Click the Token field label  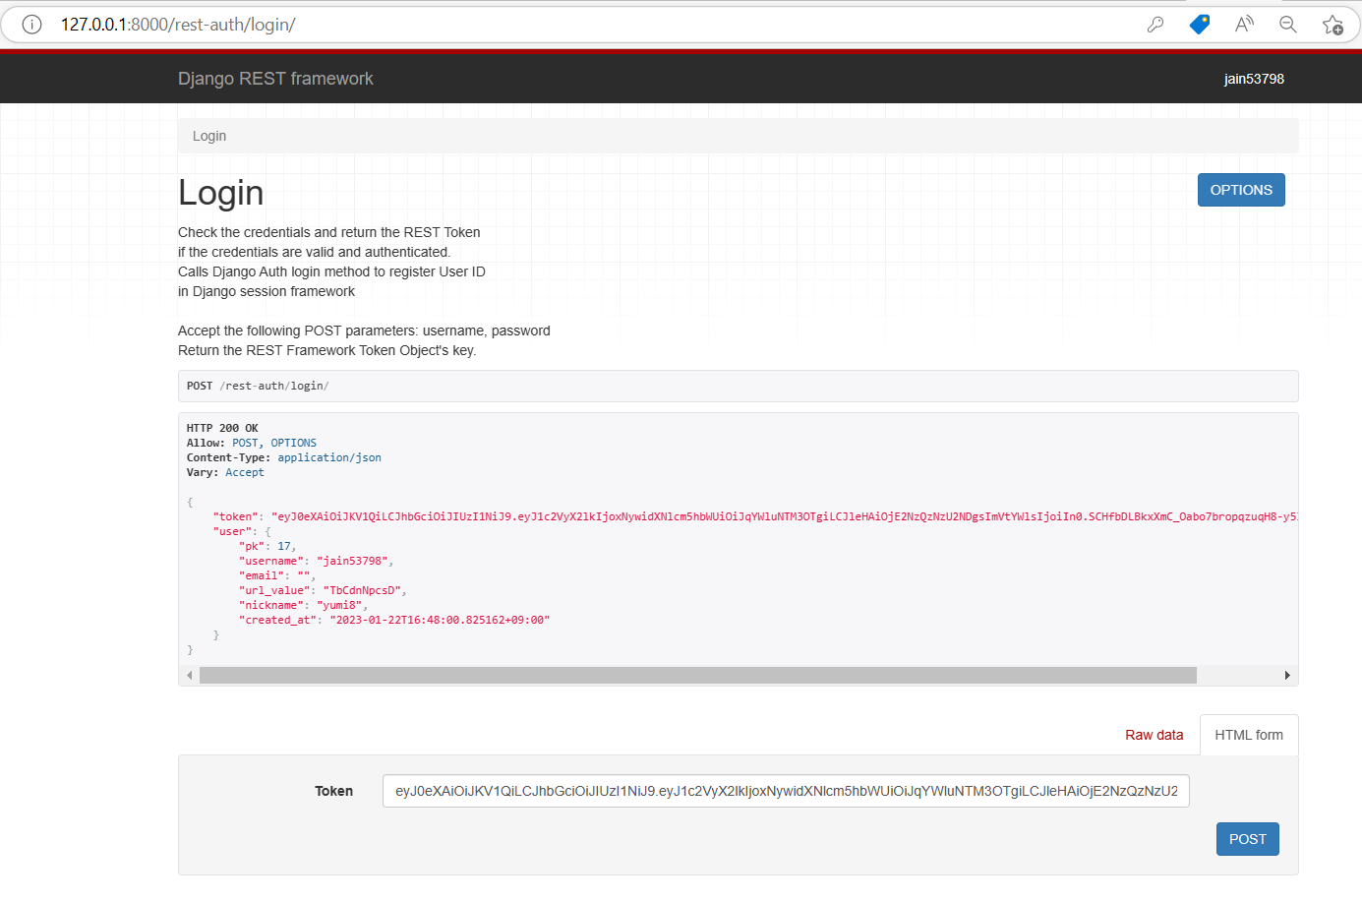coord(334,791)
